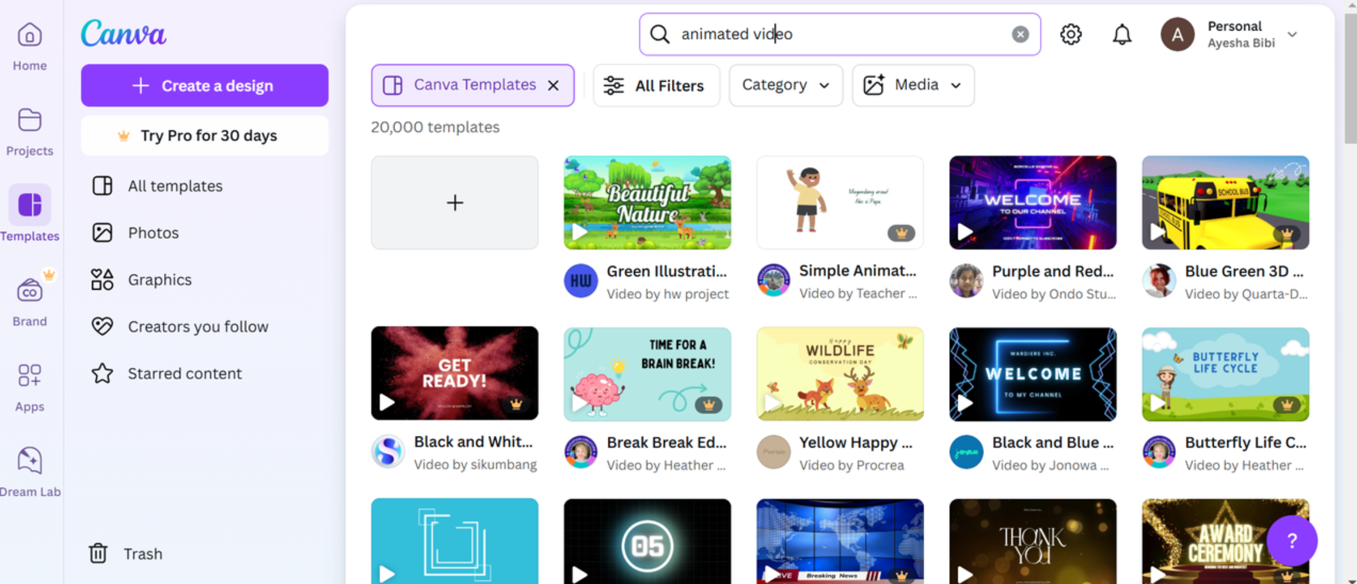Remove the Canva Templates filter chip
The height and width of the screenshot is (584, 1357).
click(x=553, y=85)
